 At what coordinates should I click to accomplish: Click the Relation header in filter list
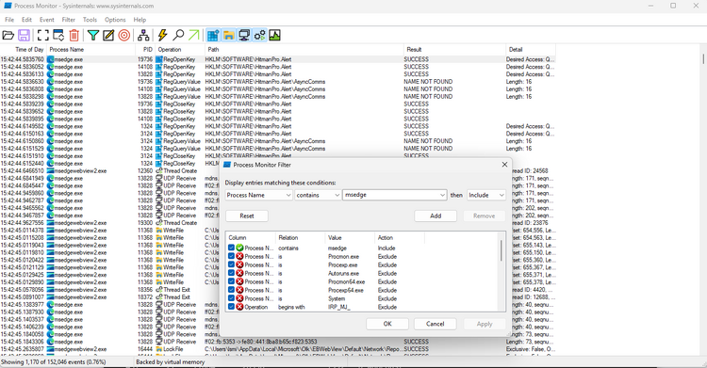pos(300,237)
